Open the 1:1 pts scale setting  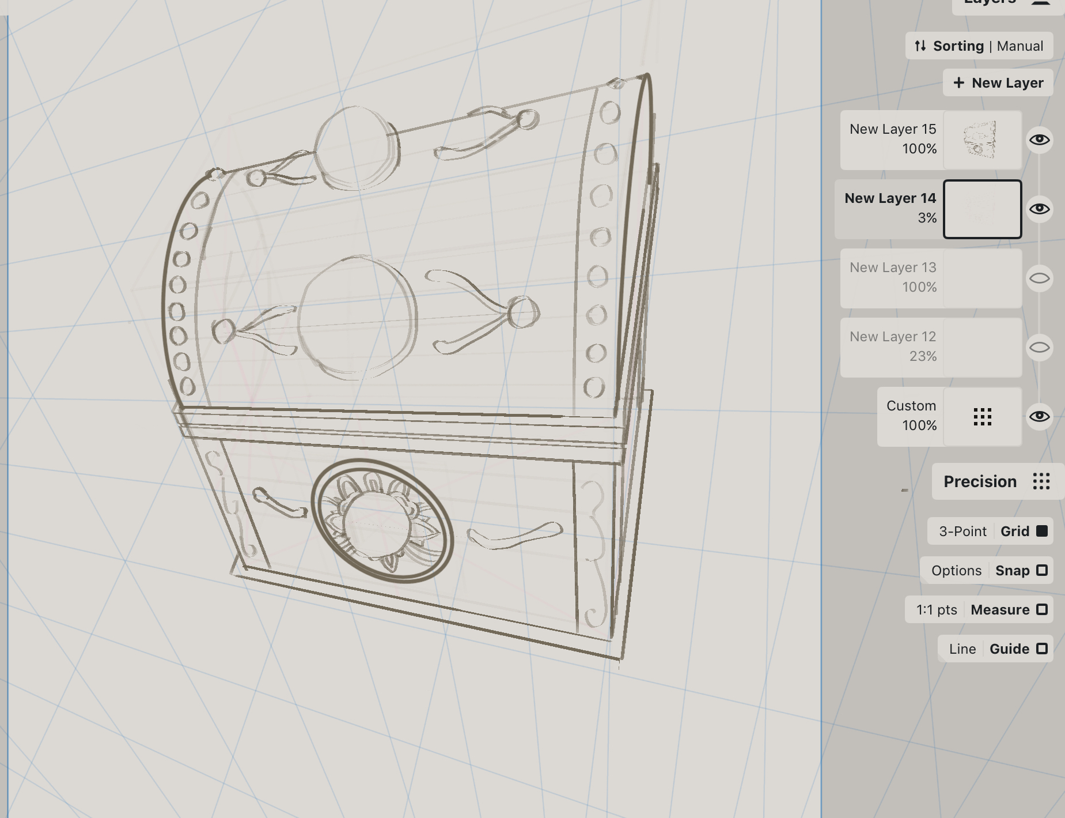pyautogui.click(x=937, y=610)
